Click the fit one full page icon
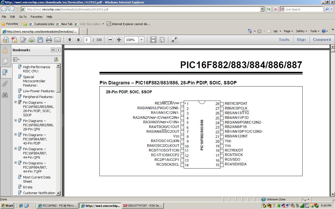 (162, 40)
